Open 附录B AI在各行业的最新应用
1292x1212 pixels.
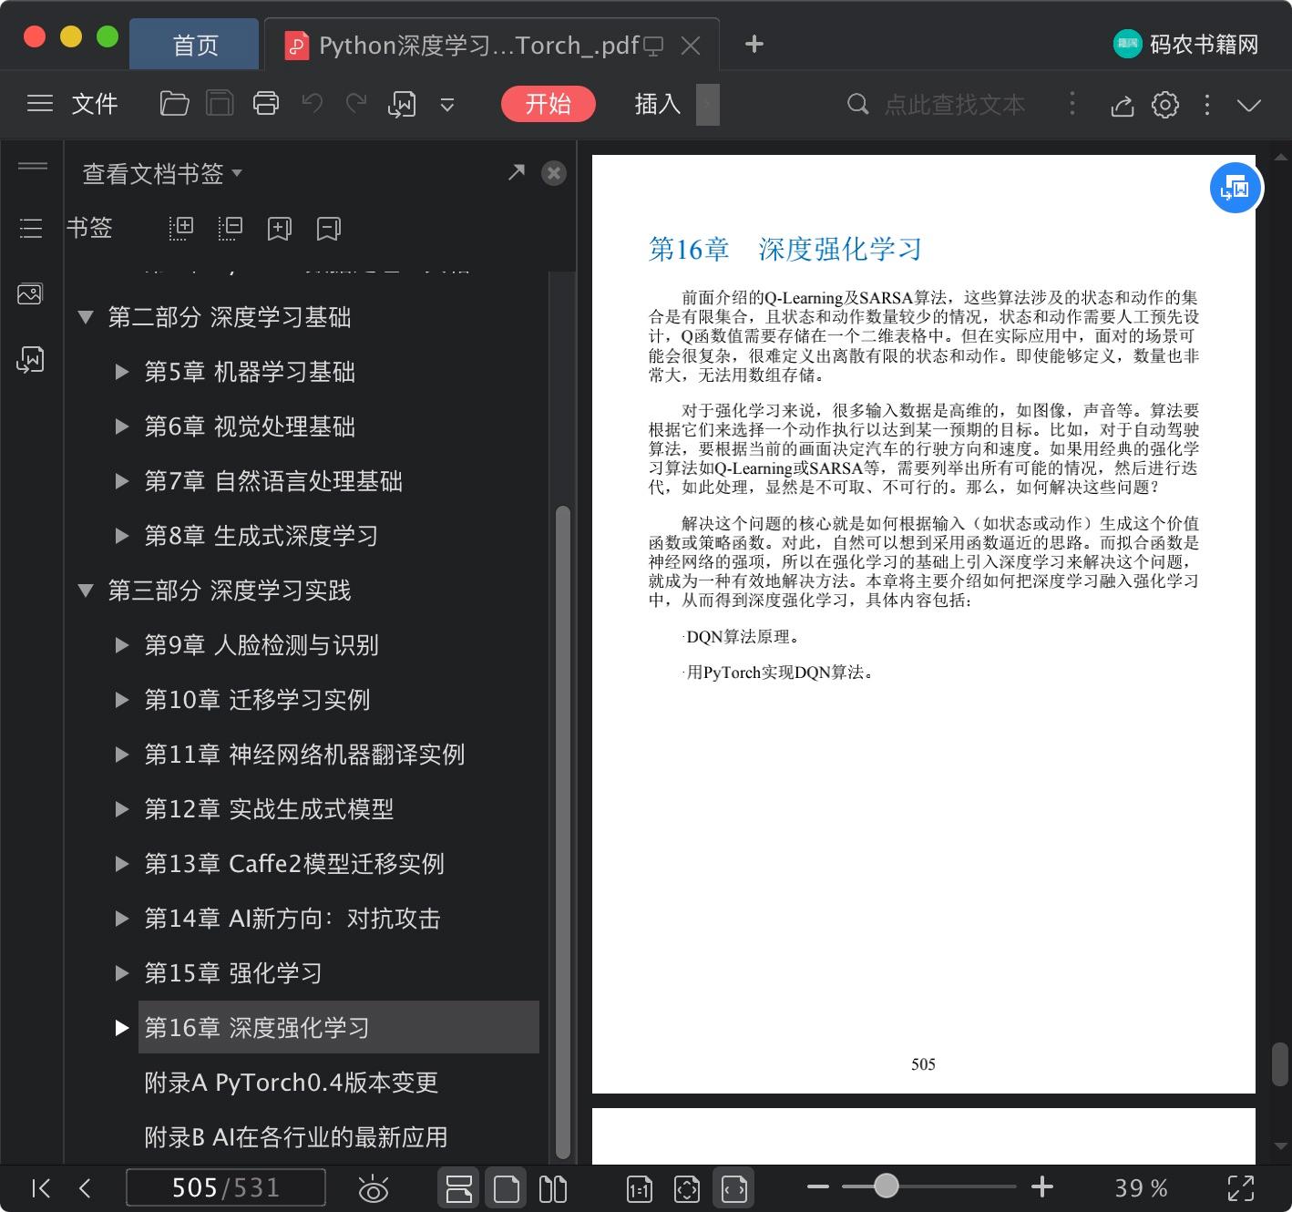coord(296,1137)
